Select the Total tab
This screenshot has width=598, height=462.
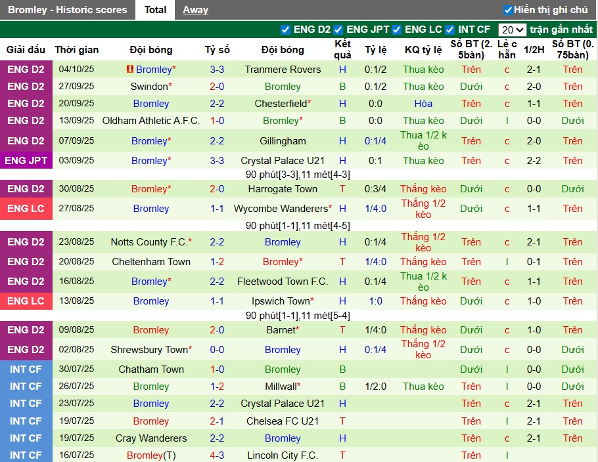pyautogui.click(x=156, y=9)
